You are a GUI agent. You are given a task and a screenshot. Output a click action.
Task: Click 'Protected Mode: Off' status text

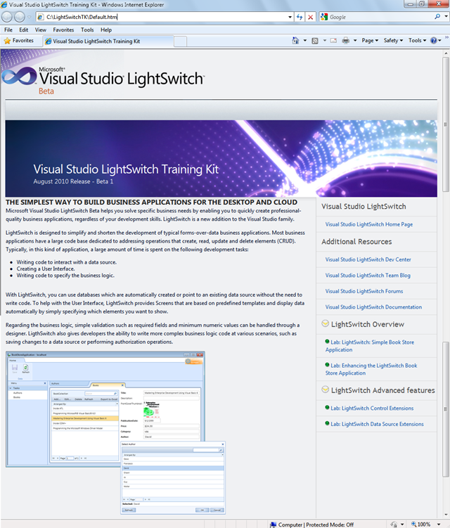pos(330,524)
